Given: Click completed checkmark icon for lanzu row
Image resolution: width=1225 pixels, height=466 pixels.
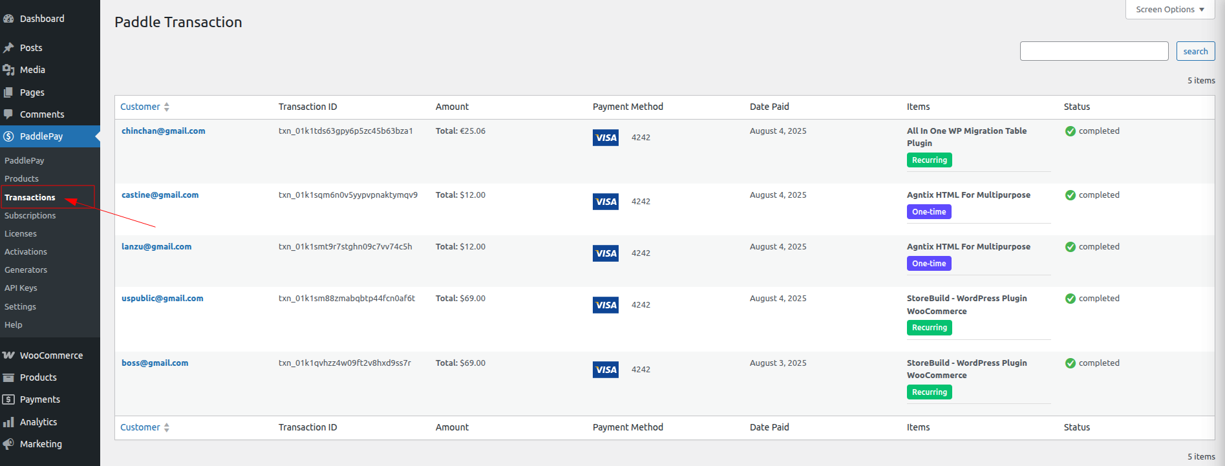Looking at the screenshot, I should point(1071,247).
